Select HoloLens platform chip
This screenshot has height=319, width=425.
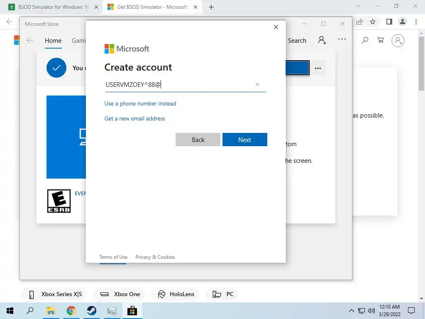click(x=176, y=294)
